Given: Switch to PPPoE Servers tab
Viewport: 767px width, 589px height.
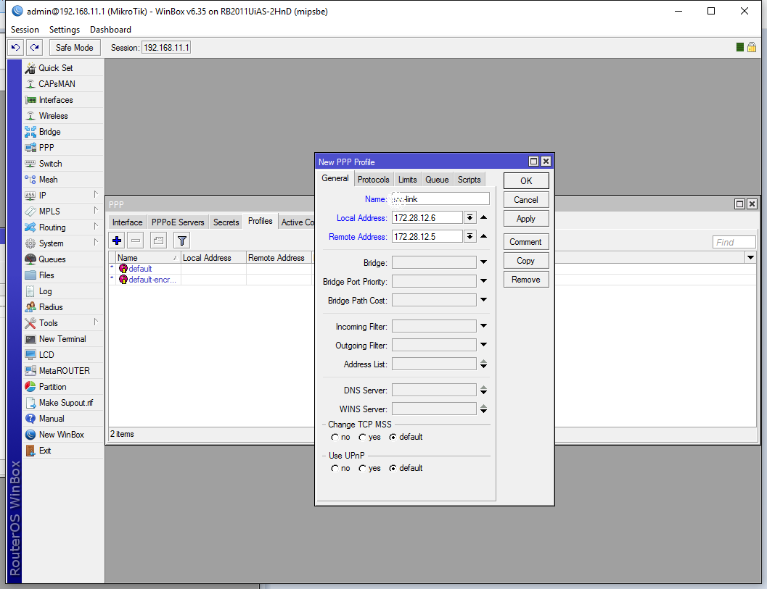Looking at the screenshot, I should tap(178, 222).
